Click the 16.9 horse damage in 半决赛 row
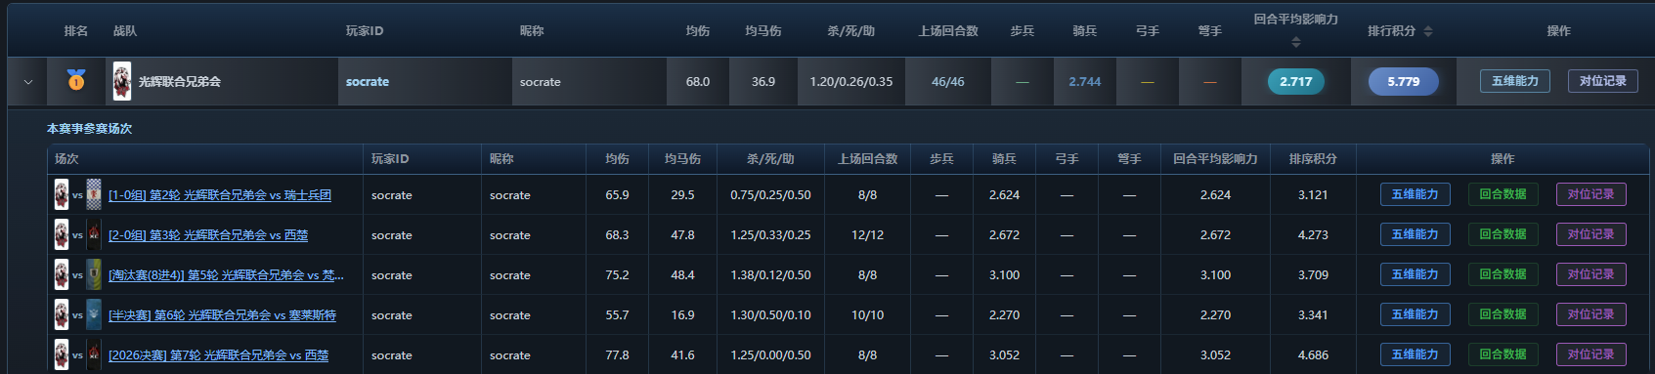Screen dimensions: 1655x374 point(682,315)
